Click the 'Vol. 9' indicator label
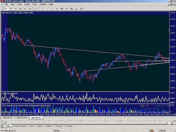The image size is (176, 132). coord(144,106)
